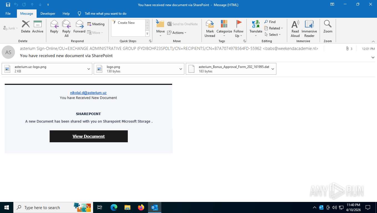377x213 pixels.
Task: Click the attachment count paperclip
Action: [349, 49]
